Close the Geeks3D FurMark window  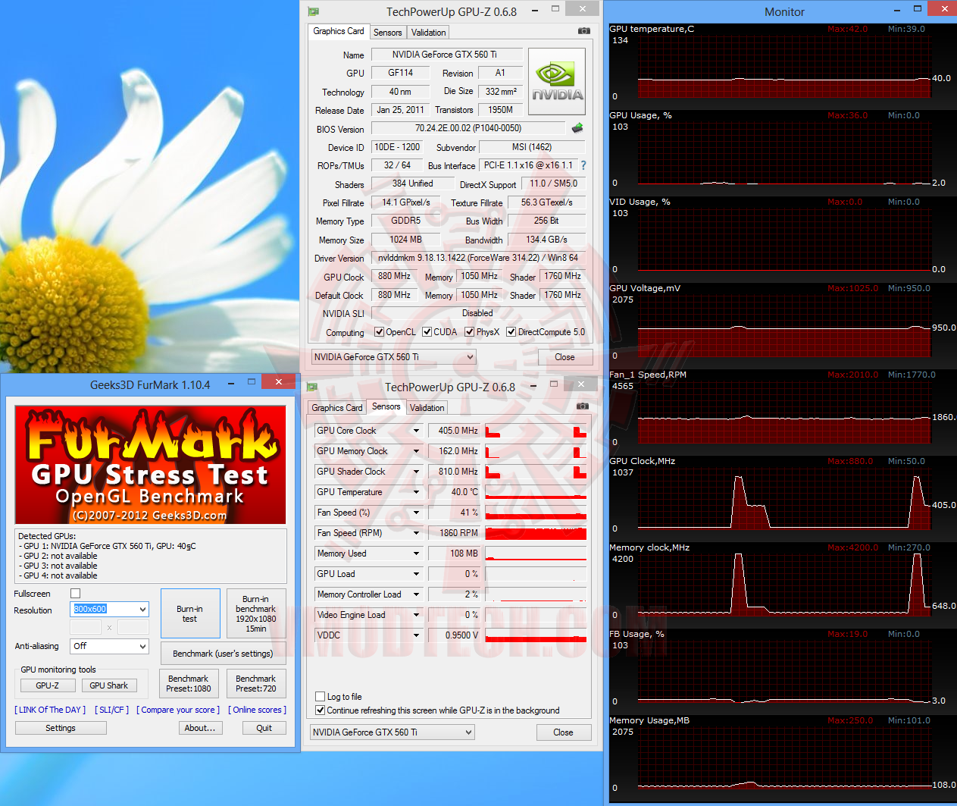pos(279,381)
